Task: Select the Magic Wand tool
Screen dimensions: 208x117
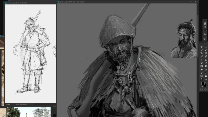Action: tap(206, 50)
